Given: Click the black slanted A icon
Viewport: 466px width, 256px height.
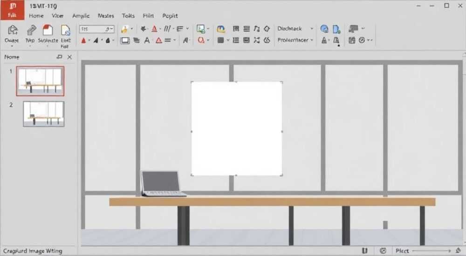Looking at the screenshot, I should pyautogui.click(x=96, y=40).
